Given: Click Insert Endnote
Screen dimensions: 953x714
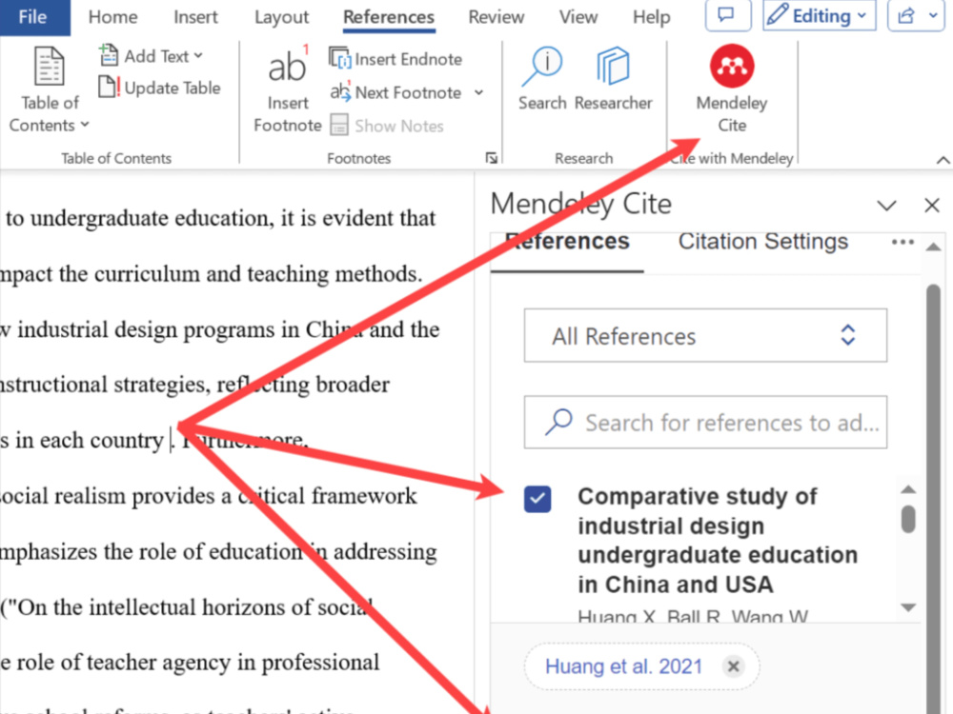Looking at the screenshot, I should pos(395,59).
